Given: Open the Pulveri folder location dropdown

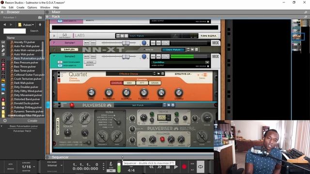Looking at the screenshot, I should click(x=27, y=25).
